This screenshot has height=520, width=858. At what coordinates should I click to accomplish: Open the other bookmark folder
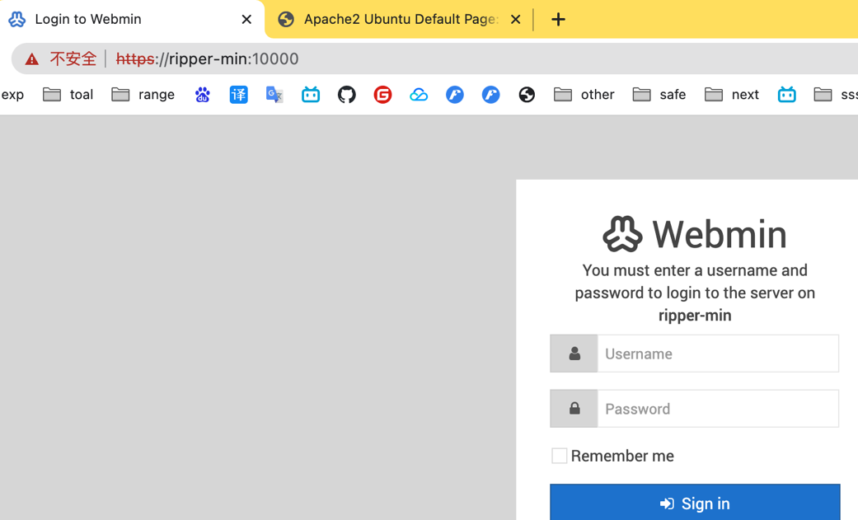click(x=584, y=95)
